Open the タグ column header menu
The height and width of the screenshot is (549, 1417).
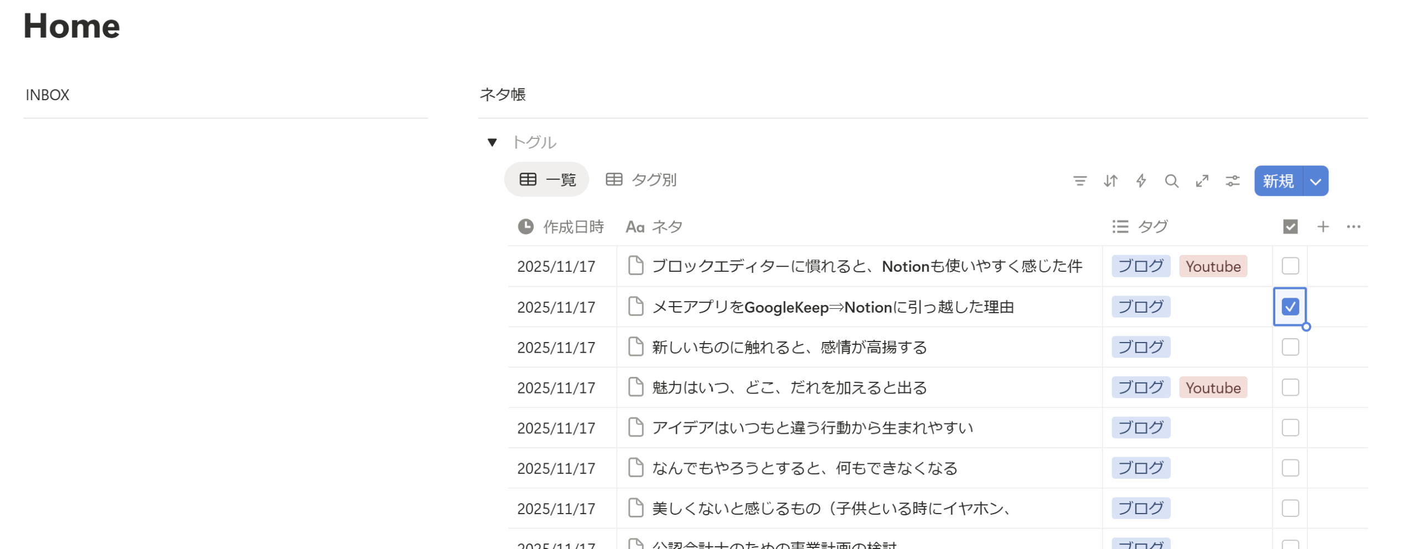tap(1140, 227)
